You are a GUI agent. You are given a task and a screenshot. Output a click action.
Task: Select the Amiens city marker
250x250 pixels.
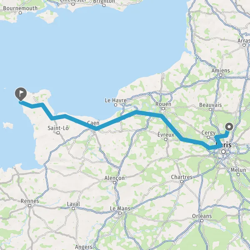tap(220, 75)
